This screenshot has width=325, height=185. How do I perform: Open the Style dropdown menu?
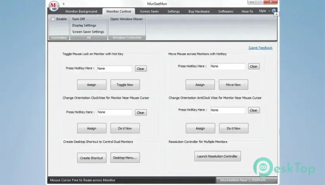pyautogui.click(x=264, y=11)
